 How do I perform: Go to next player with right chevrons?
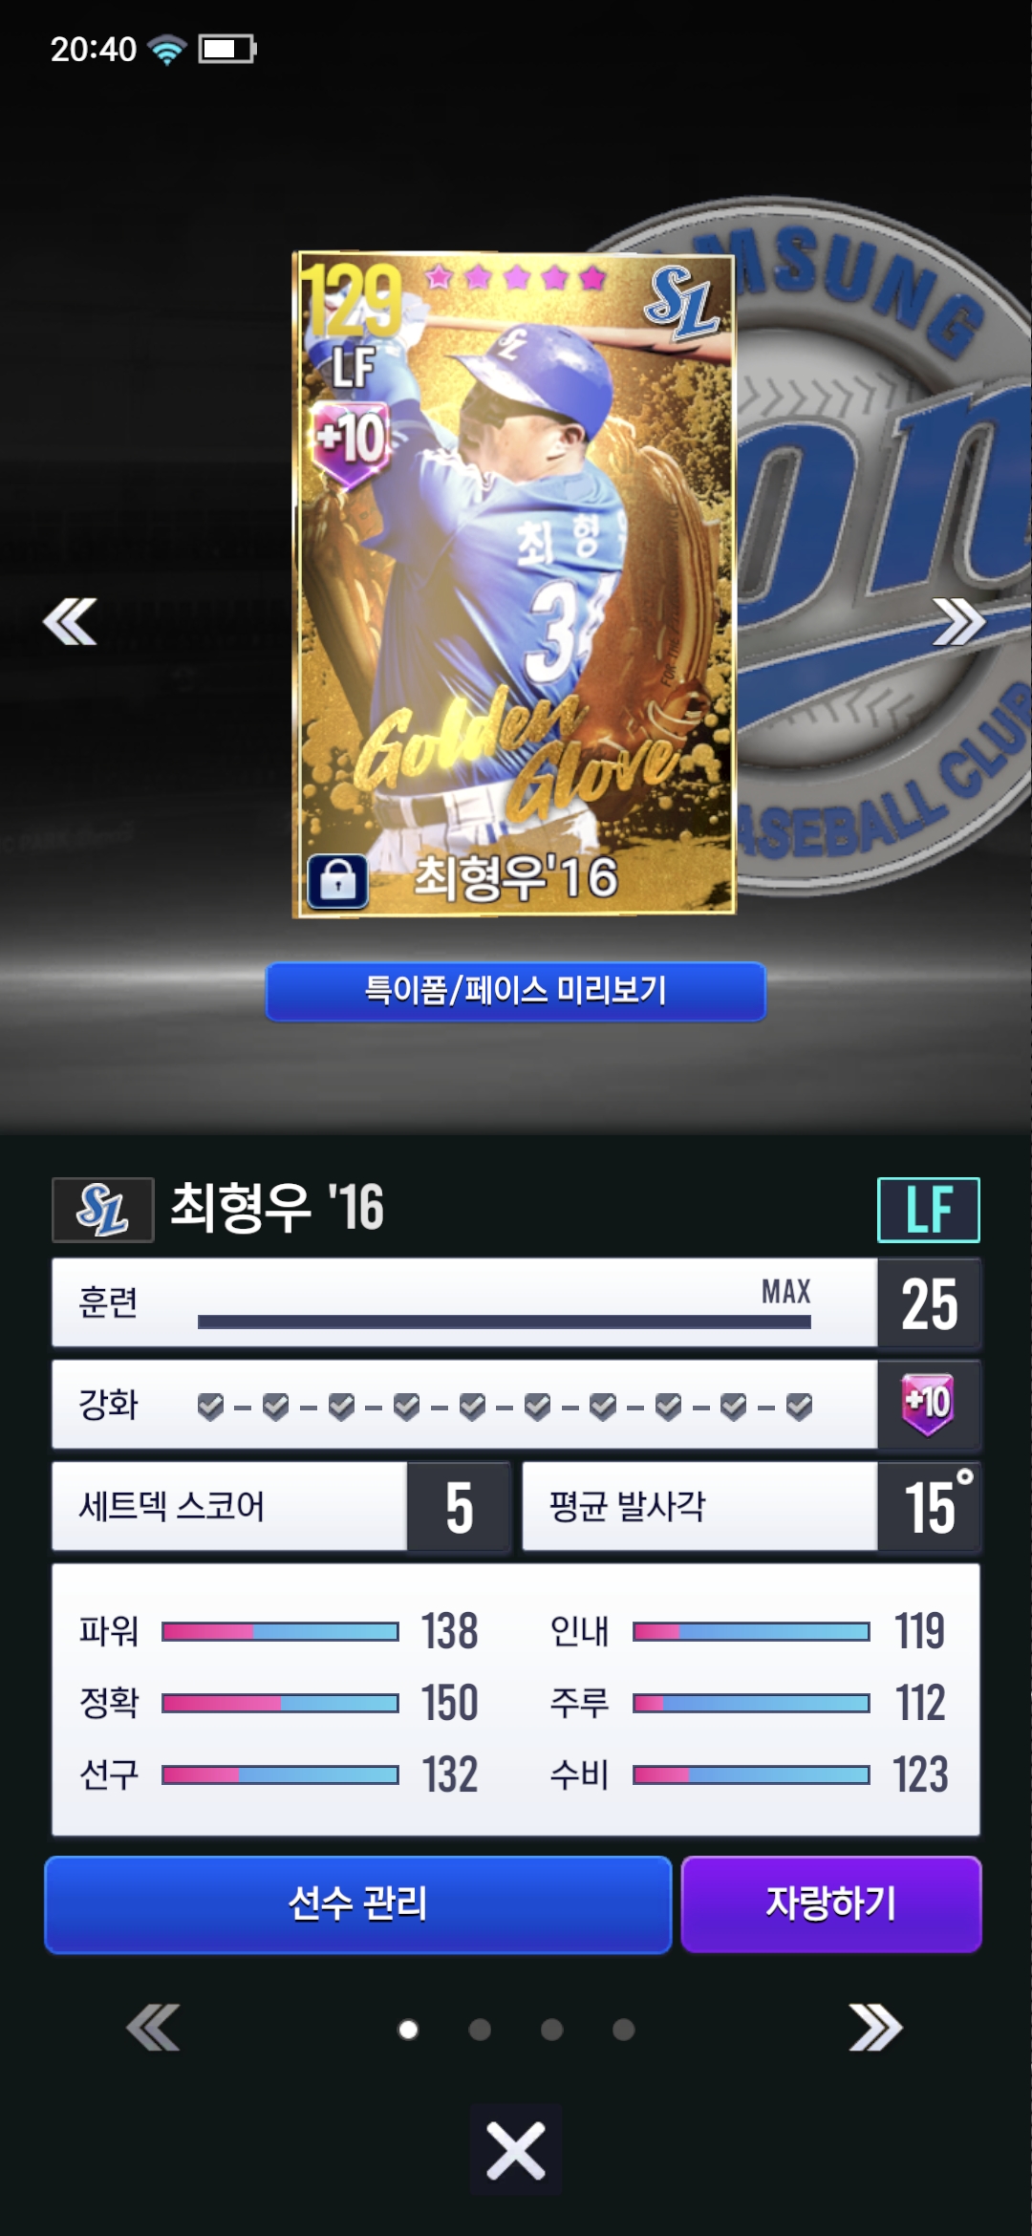tap(958, 622)
